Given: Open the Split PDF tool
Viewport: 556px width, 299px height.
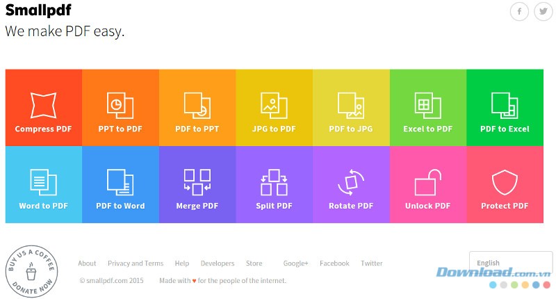Looking at the screenshot, I should click(274, 185).
